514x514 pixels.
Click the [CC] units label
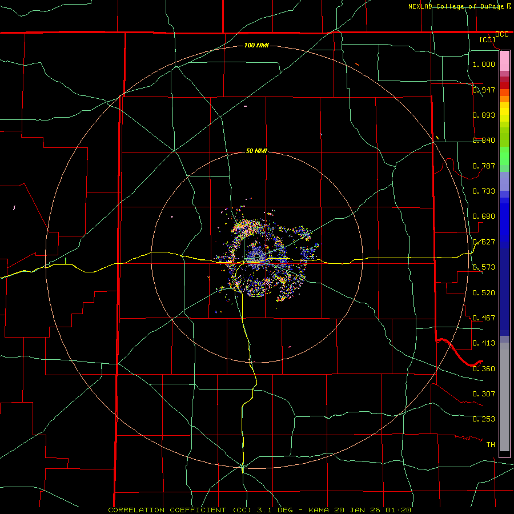[x=488, y=39]
